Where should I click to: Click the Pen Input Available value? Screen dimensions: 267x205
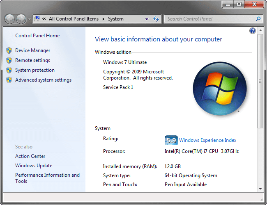tap(186, 184)
